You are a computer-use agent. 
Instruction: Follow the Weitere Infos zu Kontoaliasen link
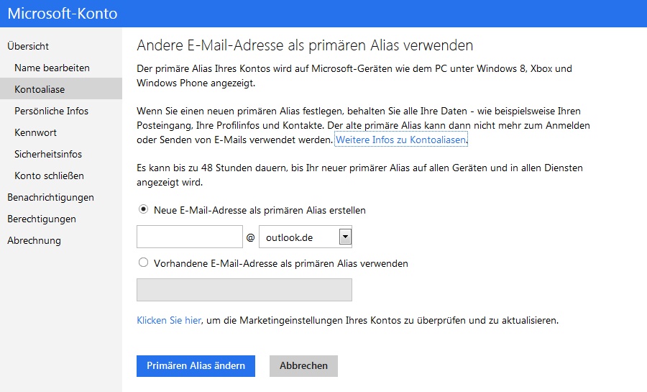[x=401, y=140]
